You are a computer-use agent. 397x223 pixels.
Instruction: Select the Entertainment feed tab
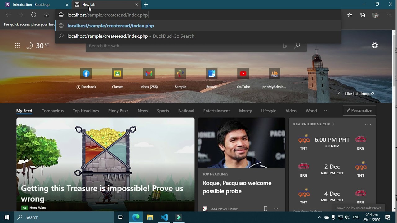point(216,111)
